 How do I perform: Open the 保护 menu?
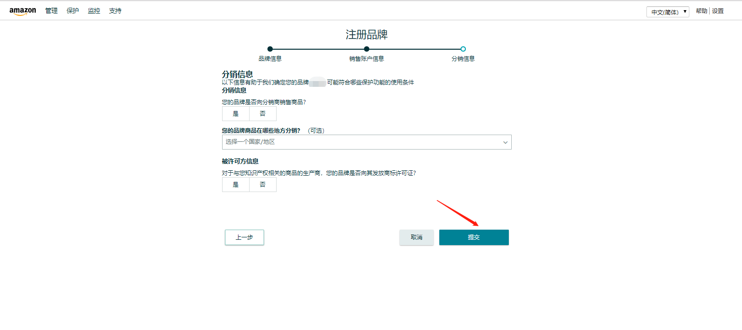pos(72,10)
